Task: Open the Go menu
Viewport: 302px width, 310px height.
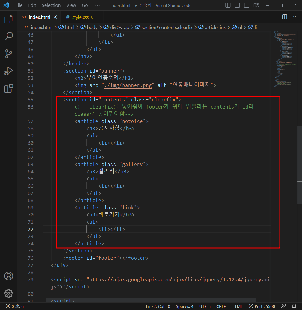Action: click(85, 5)
